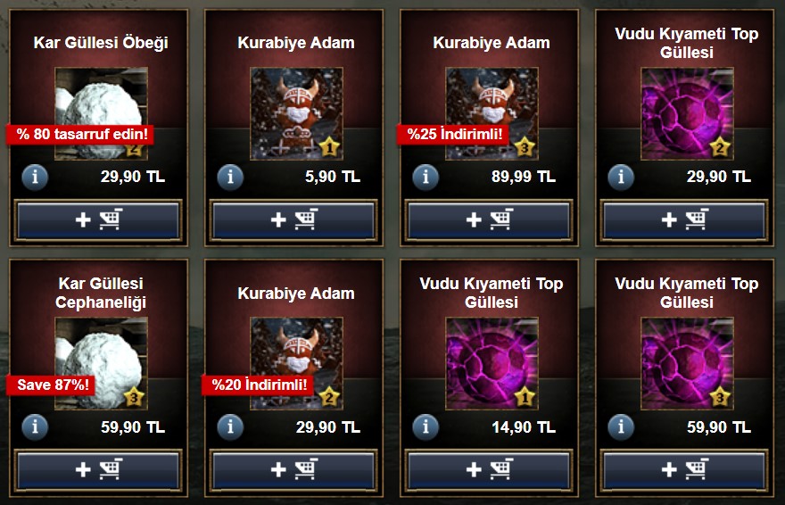Show info for 59,90 TL Vudu Kıyameti Top Güllesi

[621, 426]
